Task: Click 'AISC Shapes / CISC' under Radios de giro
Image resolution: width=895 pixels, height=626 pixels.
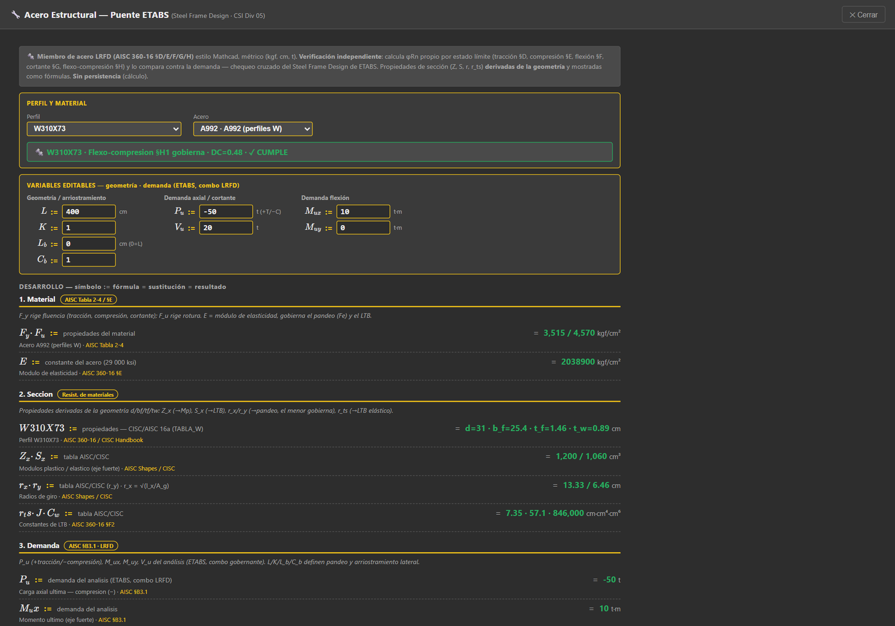Action: 87,497
